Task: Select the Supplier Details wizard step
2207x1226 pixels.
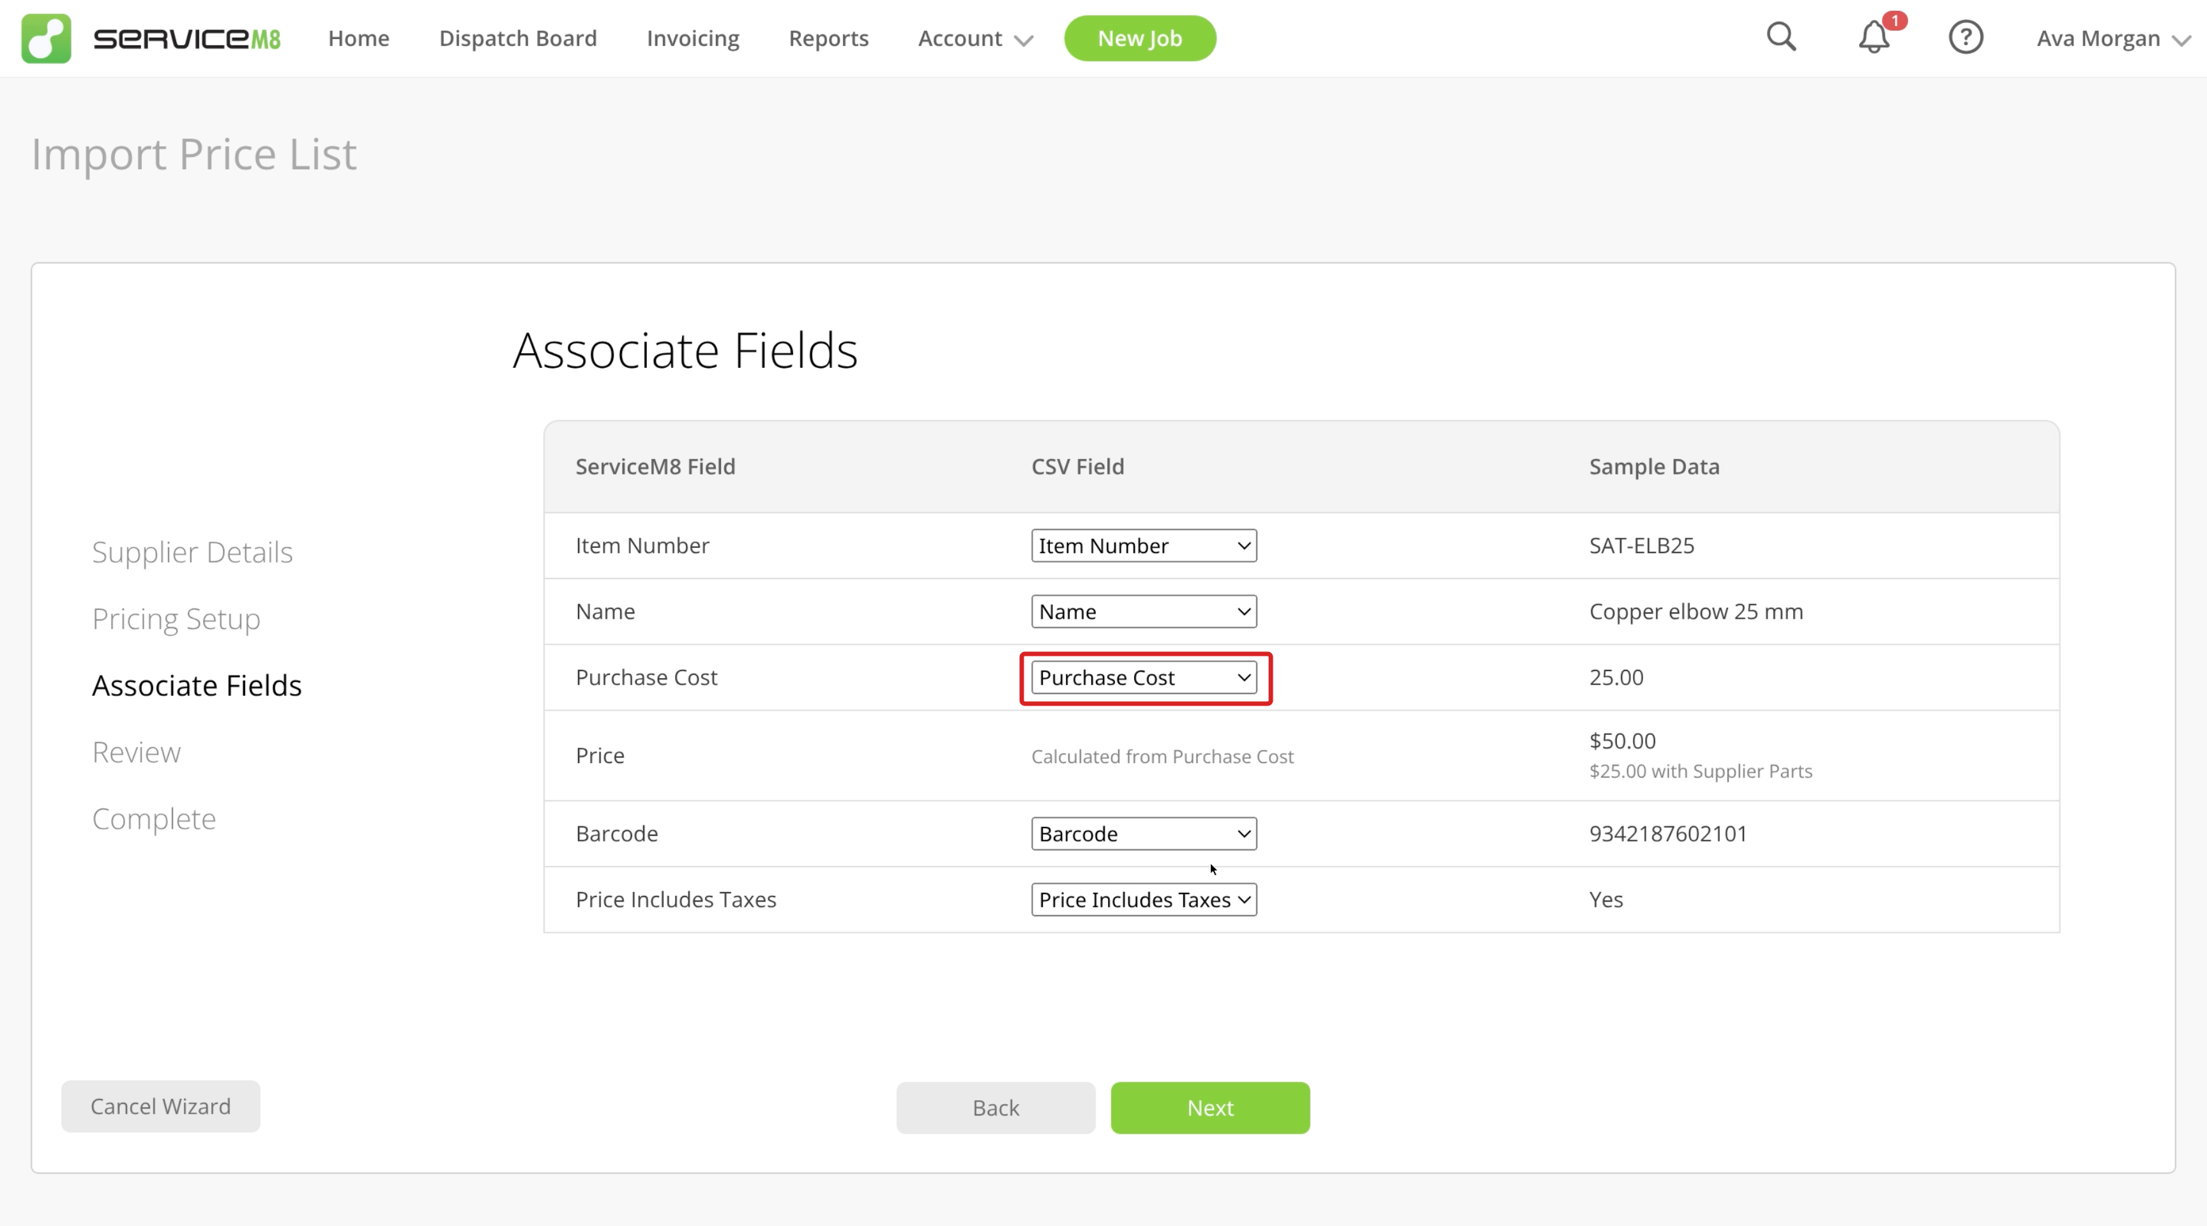Action: tap(192, 552)
